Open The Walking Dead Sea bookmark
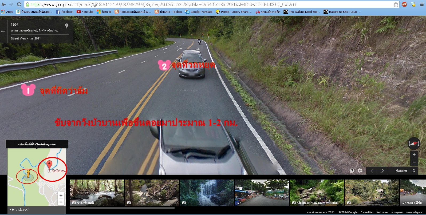Screen dimensions: 426x215 pyautogui.click(x=302, y=12)
